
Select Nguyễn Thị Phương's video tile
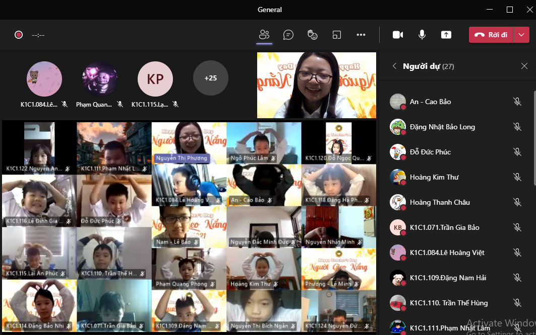click(189, 142)
